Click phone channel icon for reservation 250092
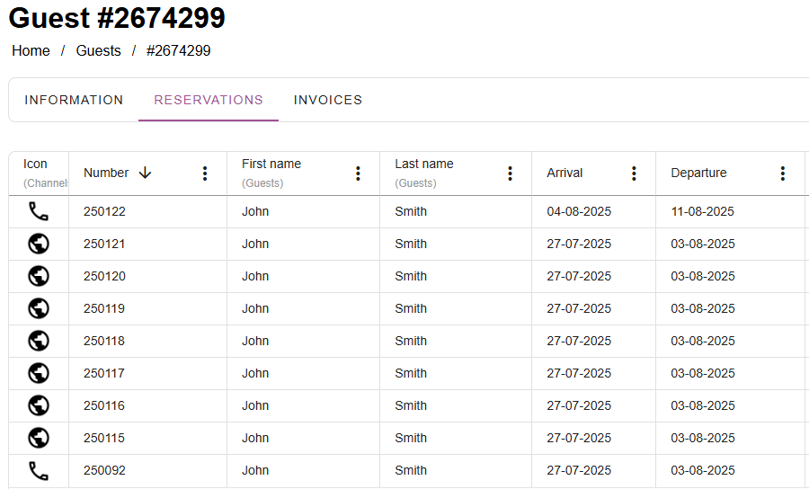 tap(38, 470)
